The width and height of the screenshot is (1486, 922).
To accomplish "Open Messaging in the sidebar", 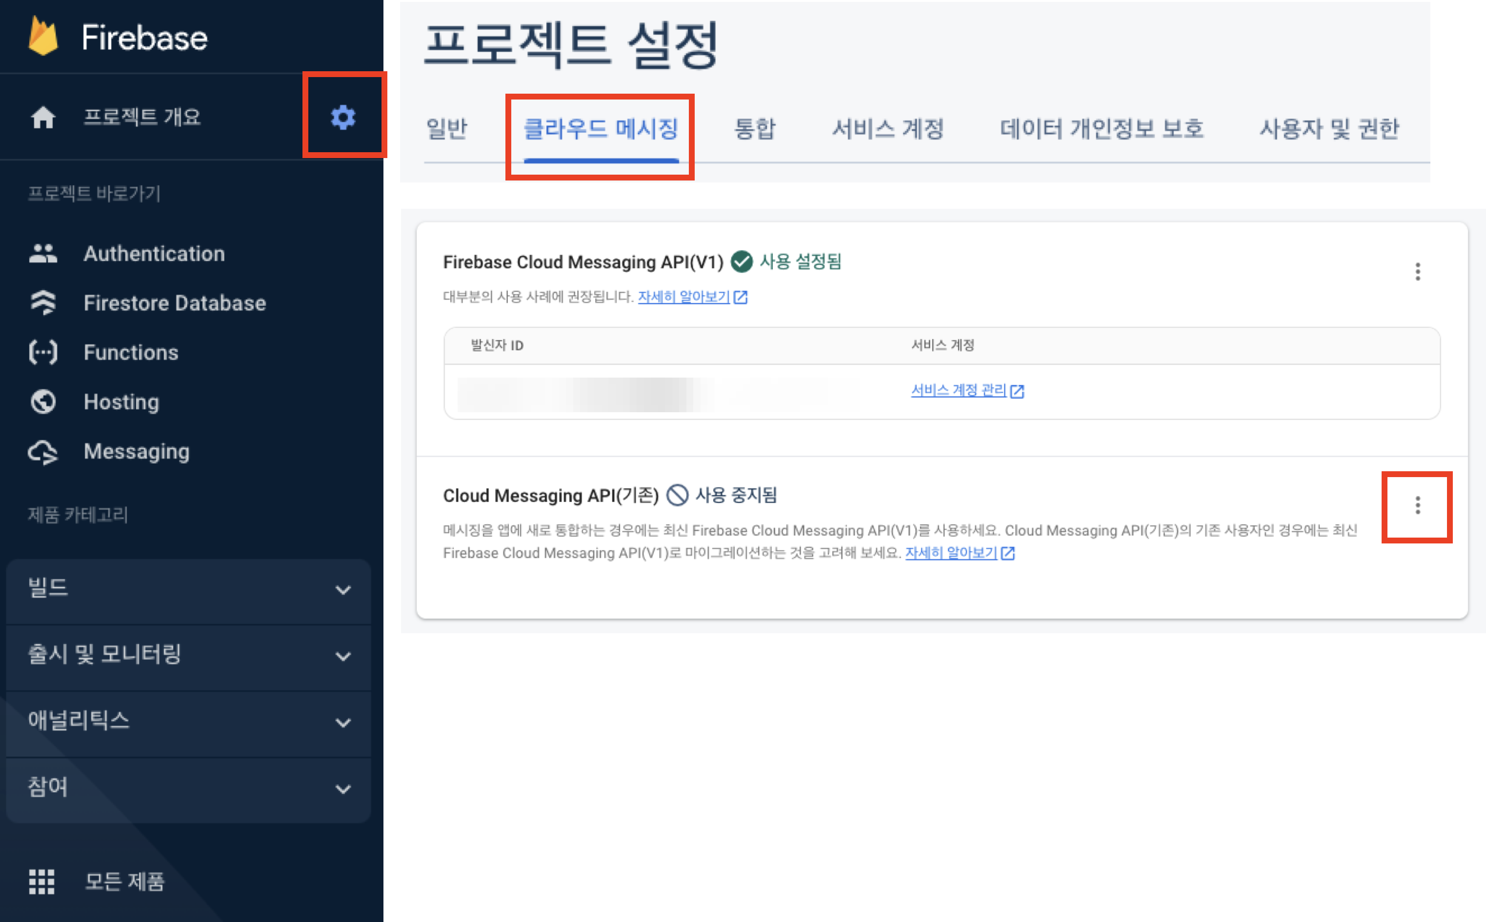I will (136, 451).
